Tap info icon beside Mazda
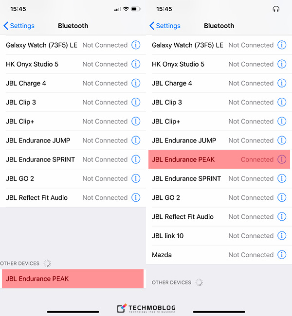Viewport: 292px width, 316px height. click(282, 255)
